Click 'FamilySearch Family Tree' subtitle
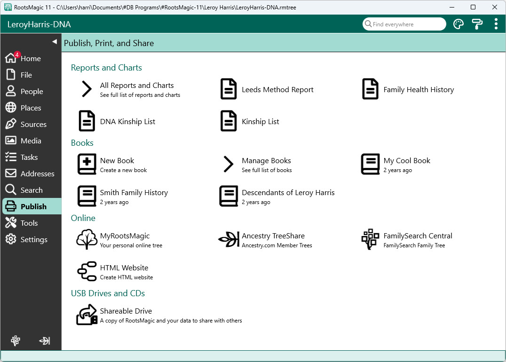Viewport: 506px width, 362px height. point(414,245)
